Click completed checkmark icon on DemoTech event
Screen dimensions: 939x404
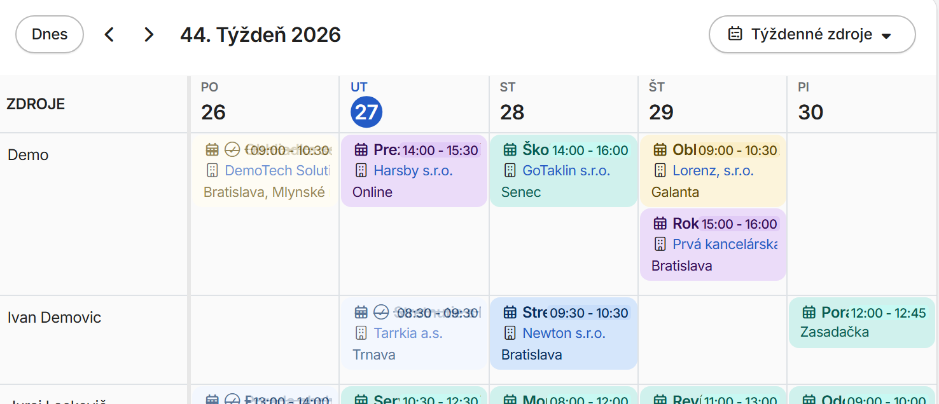[x=232, y=150]
